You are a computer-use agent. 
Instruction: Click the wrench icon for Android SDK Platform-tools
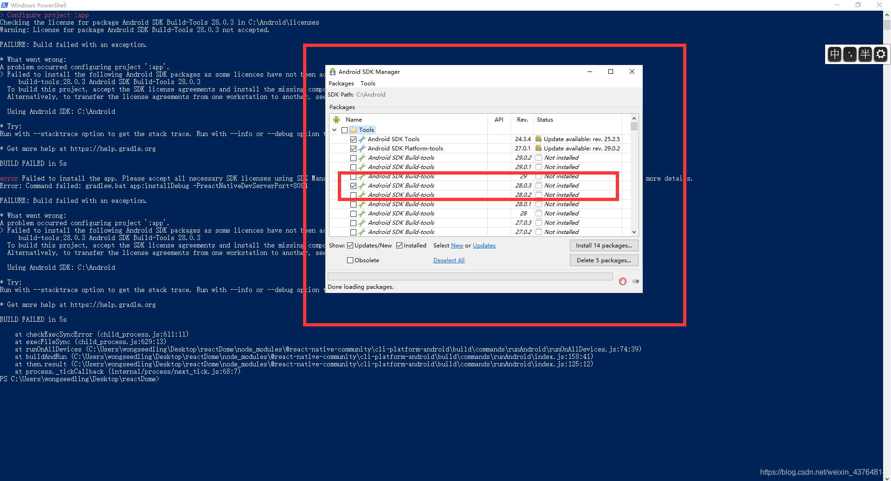click(x=362, y=149)
